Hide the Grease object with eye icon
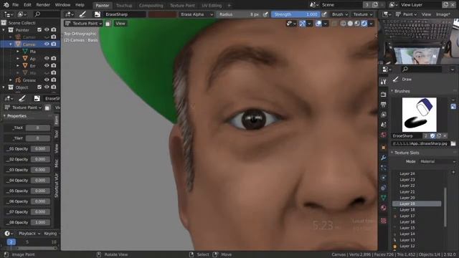 pyautogui.click(x=47, y=80)
